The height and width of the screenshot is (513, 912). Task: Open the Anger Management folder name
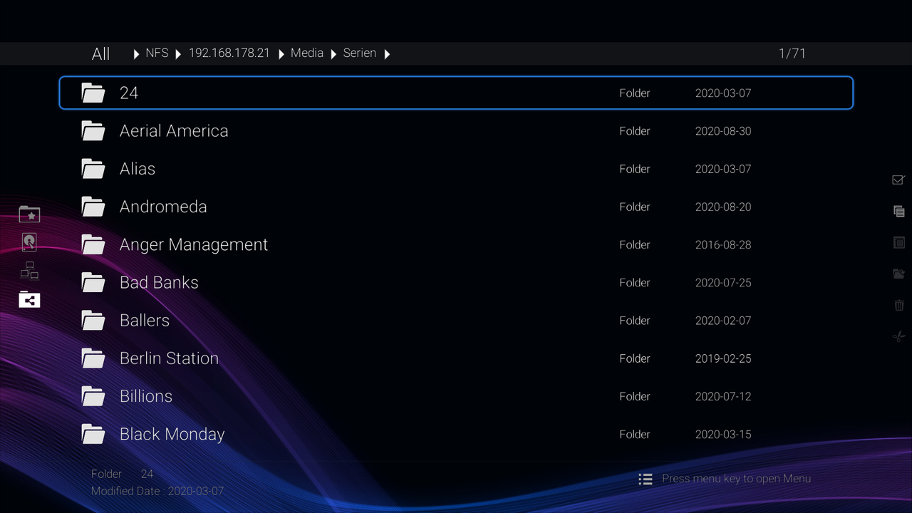pos(194,244)
